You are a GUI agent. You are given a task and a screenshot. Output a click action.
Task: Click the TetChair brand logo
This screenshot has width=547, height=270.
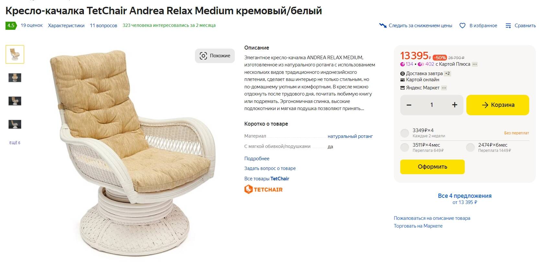[263, 189]
